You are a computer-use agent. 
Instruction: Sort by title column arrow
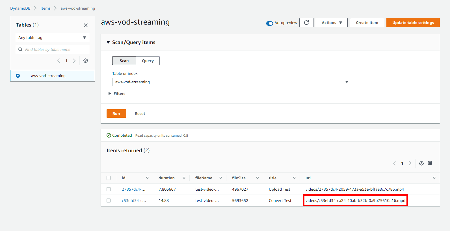(294, 178)
